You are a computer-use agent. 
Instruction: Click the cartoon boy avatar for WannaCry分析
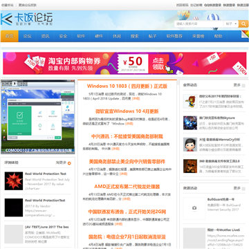tap(190, 145)
